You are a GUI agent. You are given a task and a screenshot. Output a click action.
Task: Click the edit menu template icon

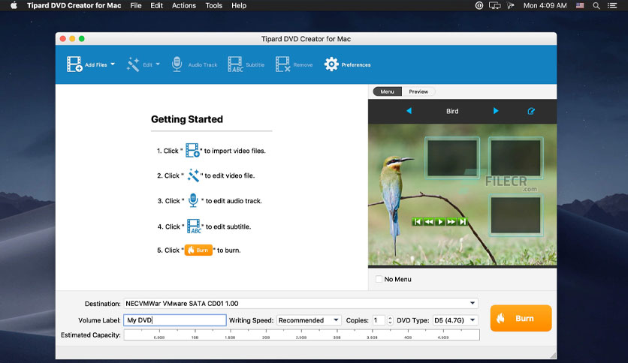pos(531,111)
